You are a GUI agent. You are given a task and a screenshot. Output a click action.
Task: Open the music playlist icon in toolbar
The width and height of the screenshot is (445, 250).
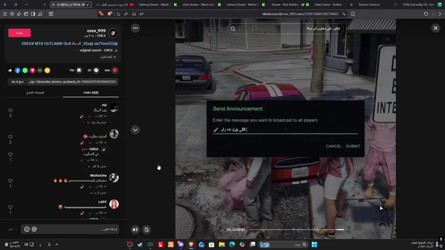pos(40,14)
